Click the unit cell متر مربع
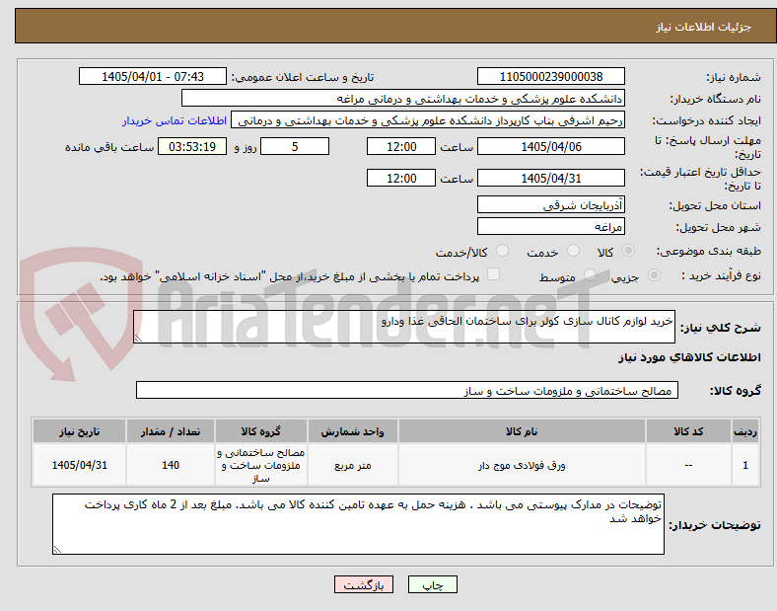This screenshot has height=611, width=777. 352,465
